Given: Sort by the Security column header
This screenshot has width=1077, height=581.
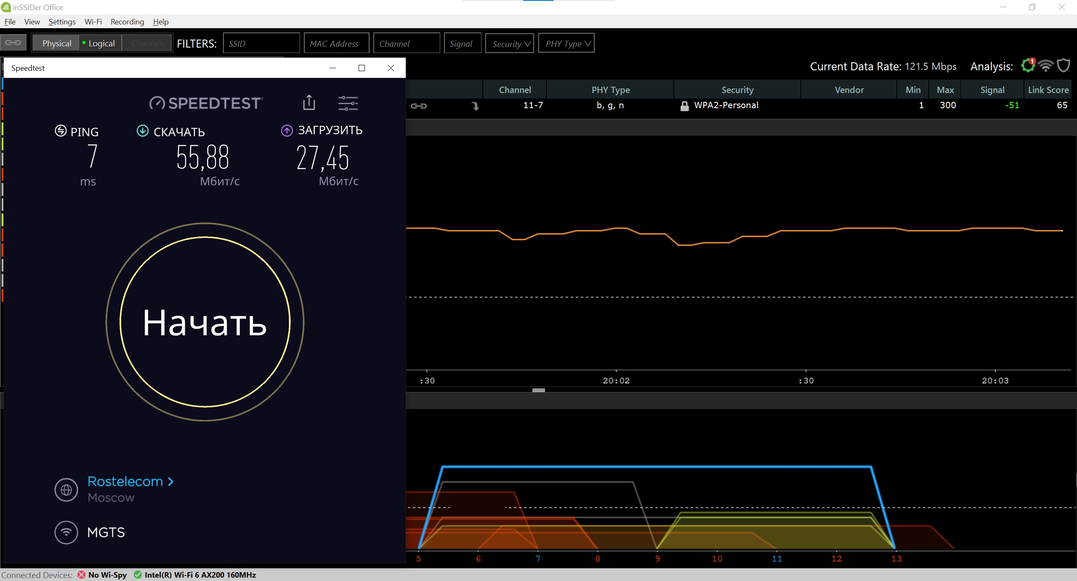Looking at the screenshot, I should point(737,90).
